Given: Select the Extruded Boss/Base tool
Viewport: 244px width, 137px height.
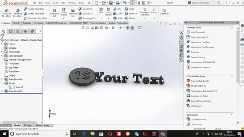Looking at the screenshot, I should [x=6, y=13].
